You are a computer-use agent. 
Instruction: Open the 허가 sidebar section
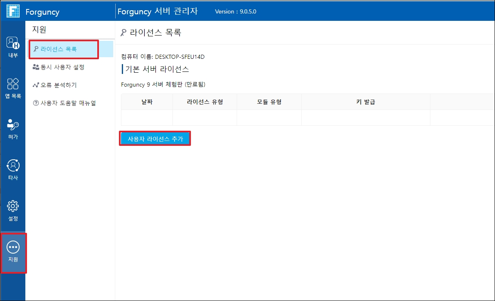click(13, 129)
